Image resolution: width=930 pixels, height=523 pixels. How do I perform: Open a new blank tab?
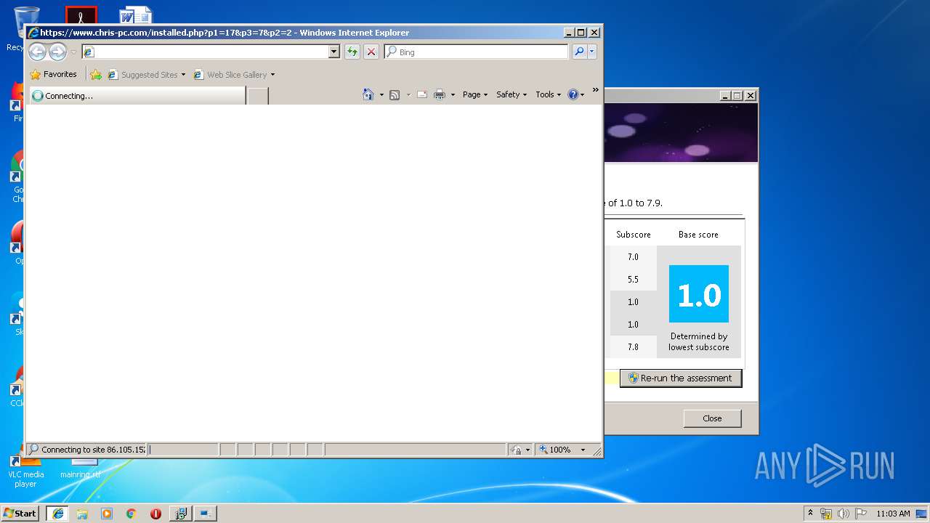pyautogui.click(x=258, y=95)
